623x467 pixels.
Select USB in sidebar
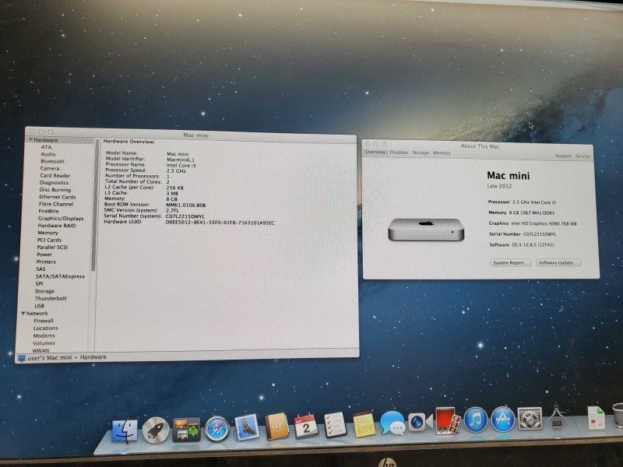[x=40, y=306]
